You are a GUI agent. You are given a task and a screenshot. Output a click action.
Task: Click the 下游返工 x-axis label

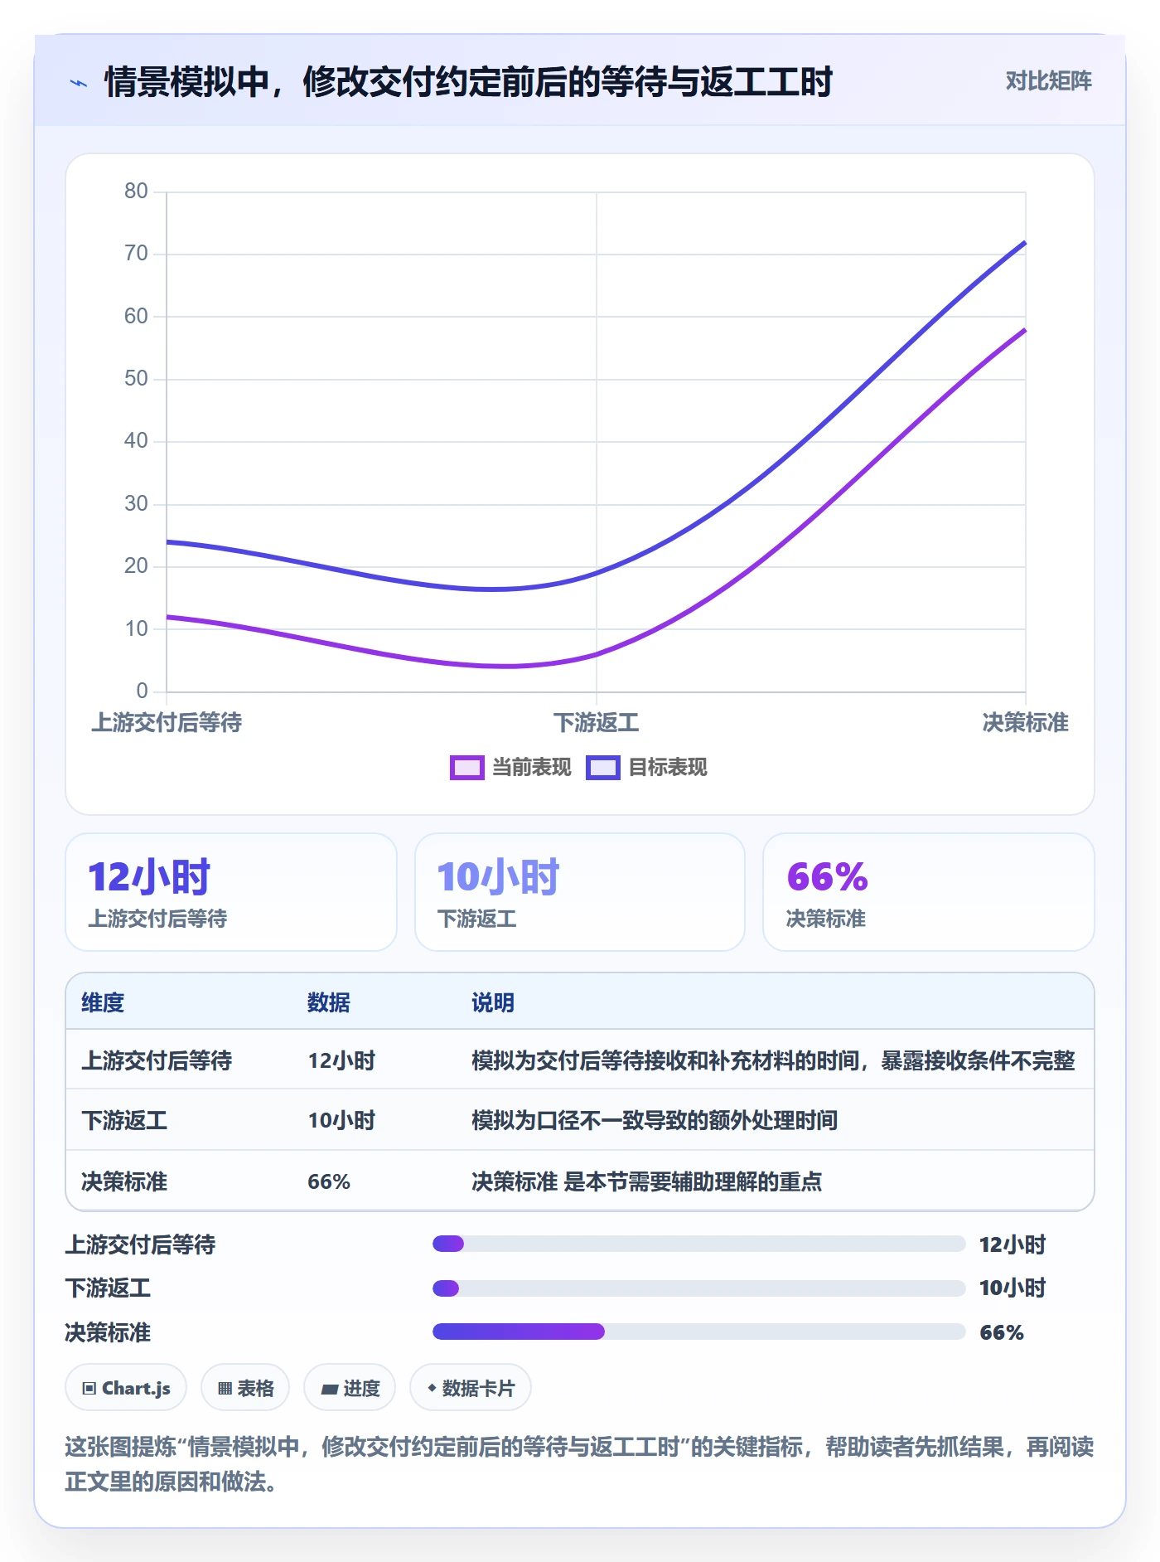pyautogui.click(x=597, y=723)
